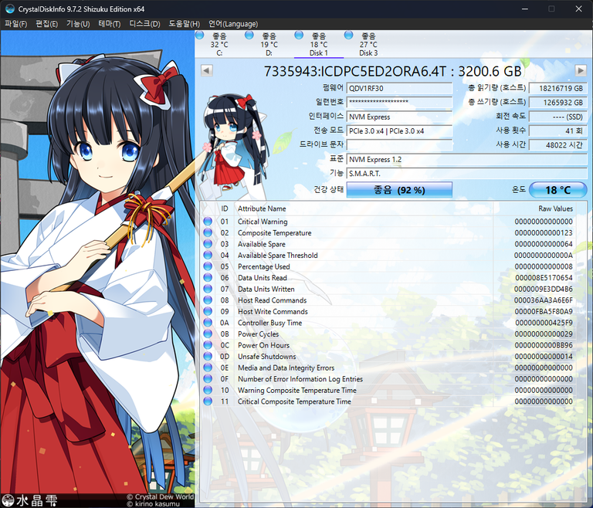The image size is (593, 508).
Task: Click status orb of Media and Data Integrity Errors
Action: point(208,367)
